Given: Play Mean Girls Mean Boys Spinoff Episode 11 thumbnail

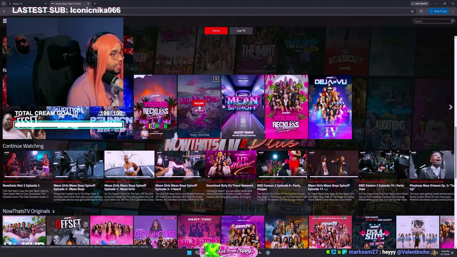Looking at the screenshot, I should [333, 164].
